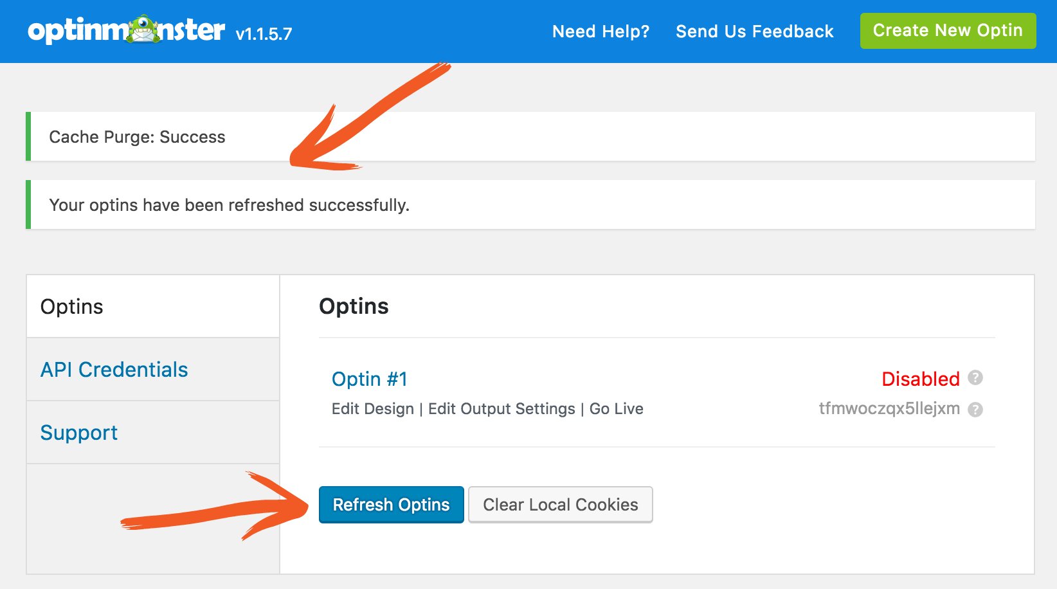Image resolution: width=1057 pixels, height=589 pixels.
Task: Click the Refresh Optins button
Action: tap(391, 505)
